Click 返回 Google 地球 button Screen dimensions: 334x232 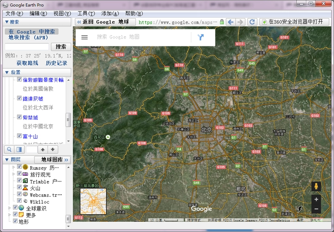tap(105, 22)
